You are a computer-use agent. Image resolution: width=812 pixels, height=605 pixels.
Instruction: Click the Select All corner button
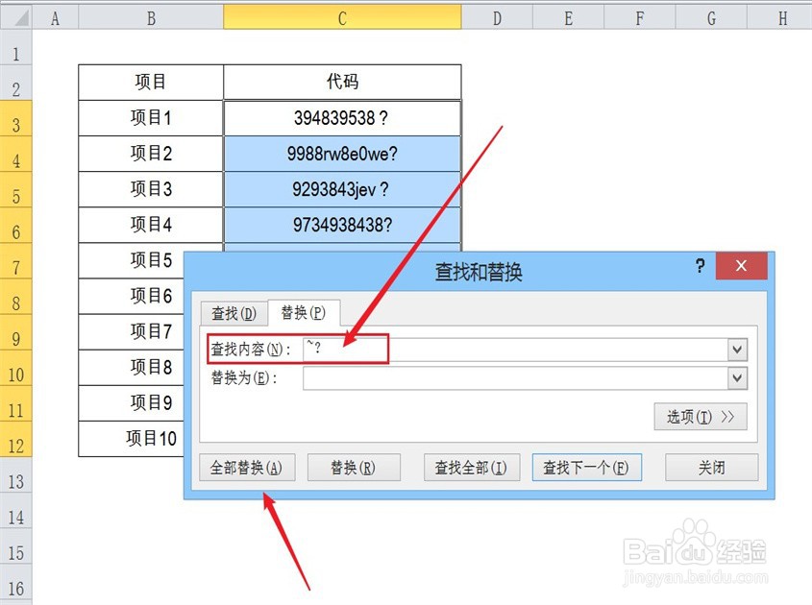coord(16,16)
